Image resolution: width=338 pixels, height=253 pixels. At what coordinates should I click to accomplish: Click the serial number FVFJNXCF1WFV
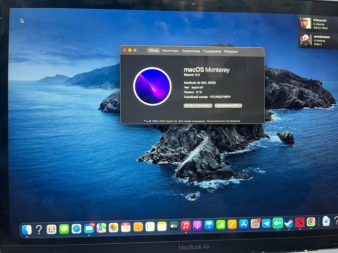tap(220, 97)
